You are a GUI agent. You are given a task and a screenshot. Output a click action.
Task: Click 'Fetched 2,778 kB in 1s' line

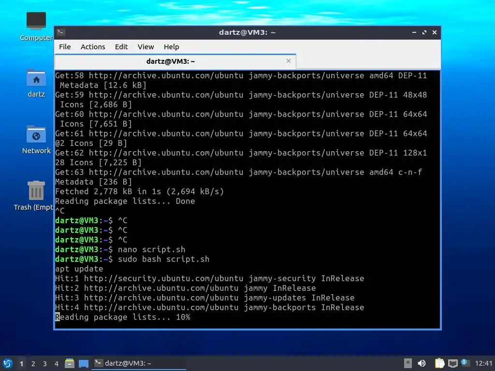[139, 191]
